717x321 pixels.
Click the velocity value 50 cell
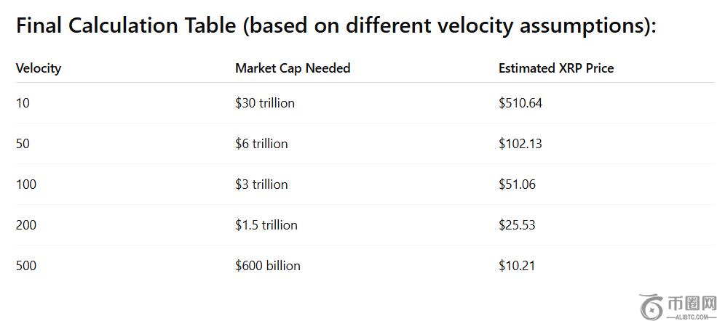pos(23,144)
